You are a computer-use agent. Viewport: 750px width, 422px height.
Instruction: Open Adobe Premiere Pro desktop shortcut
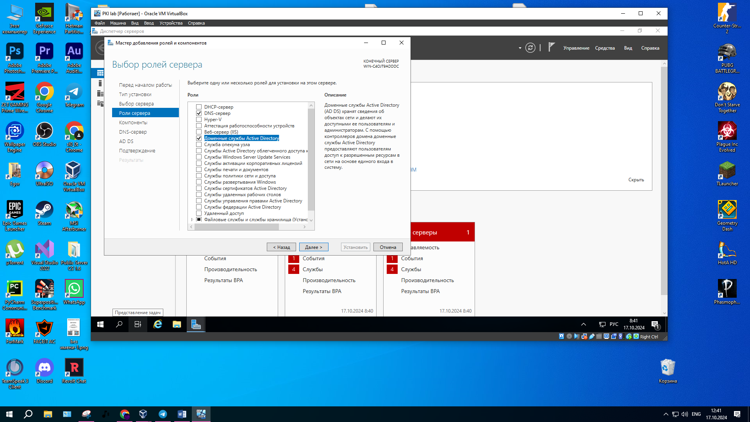click(x=45, y=58)
